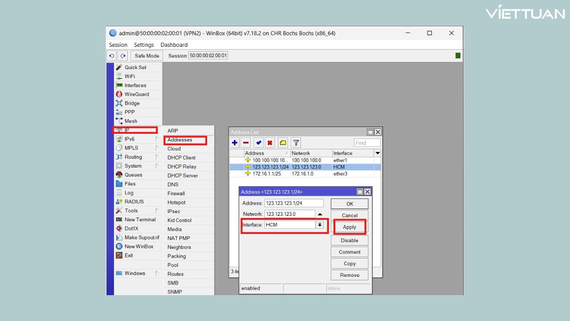Click the blue checkmark Enable icon
Image resolution: width=570 pixels, height=321 pixels.
coord(258,143)
